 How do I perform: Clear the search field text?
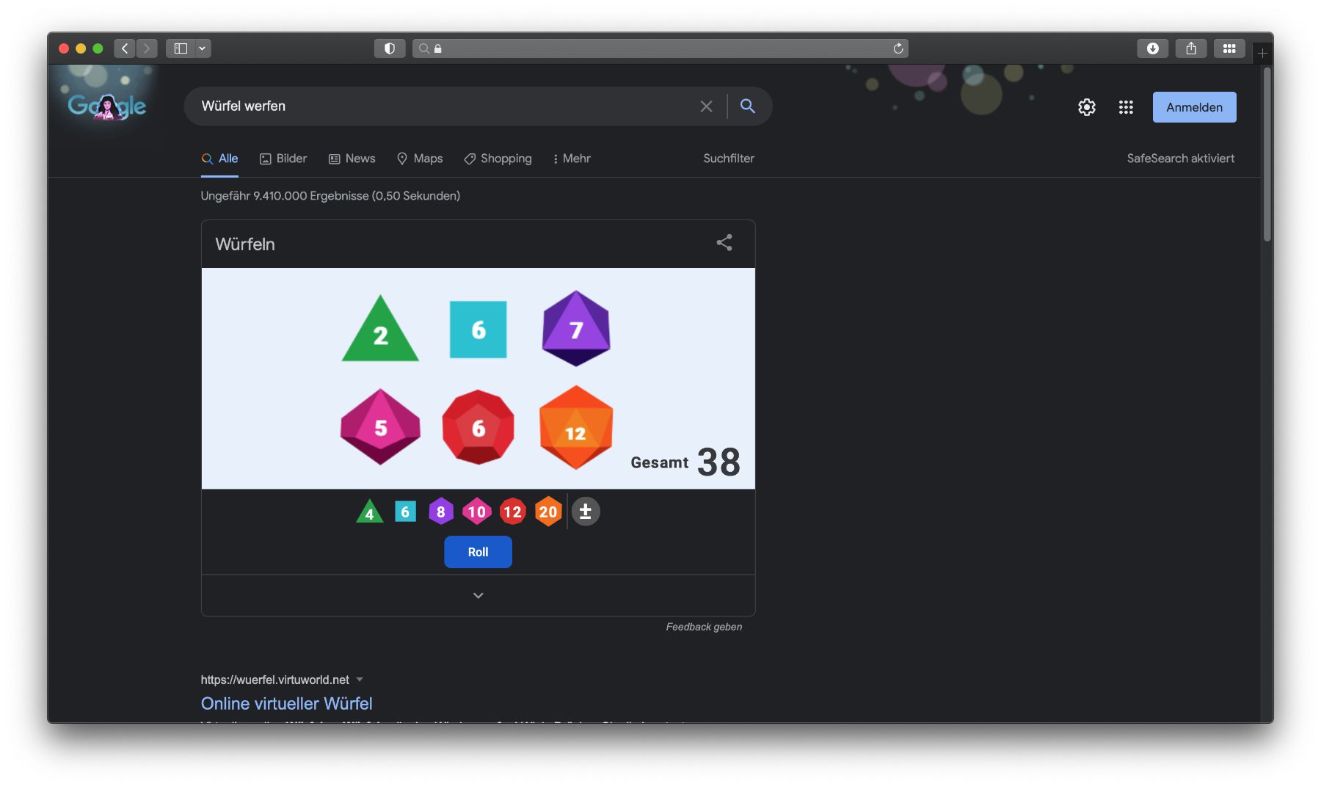point(706,106)
